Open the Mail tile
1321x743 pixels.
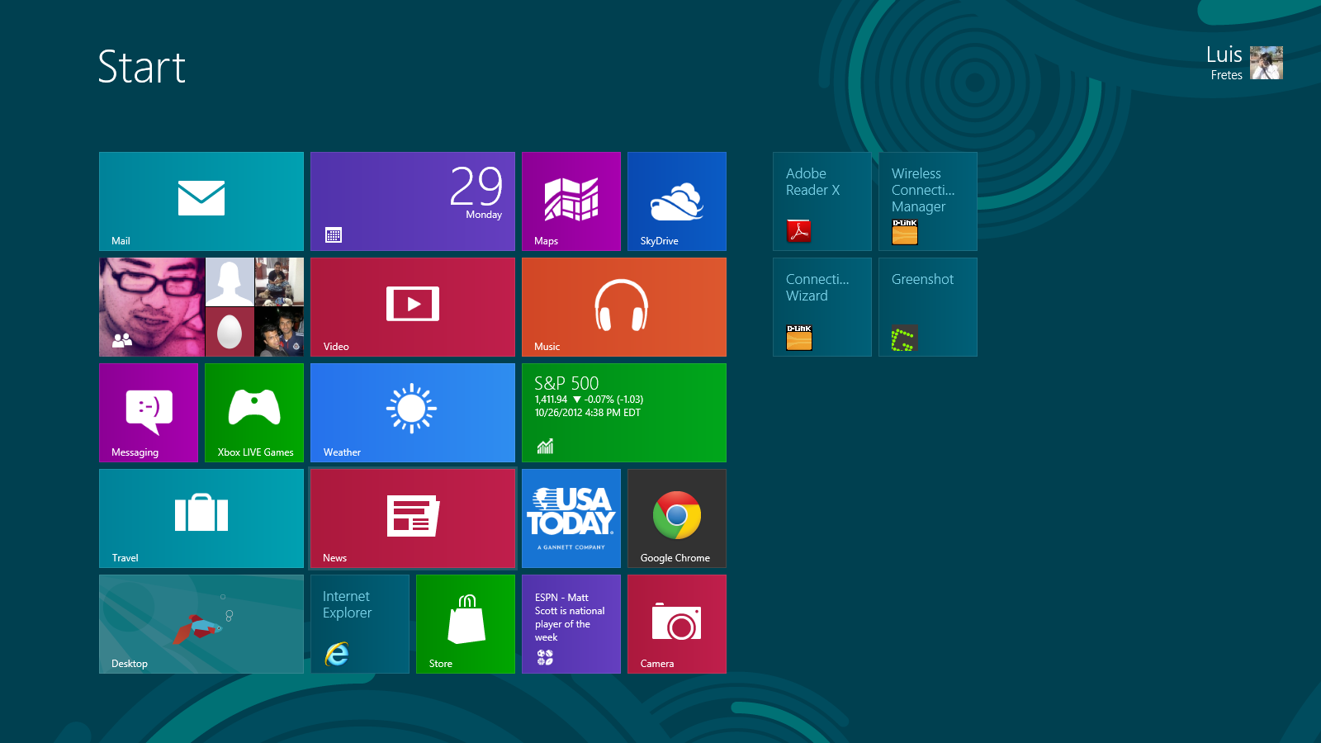pos(201,201)
